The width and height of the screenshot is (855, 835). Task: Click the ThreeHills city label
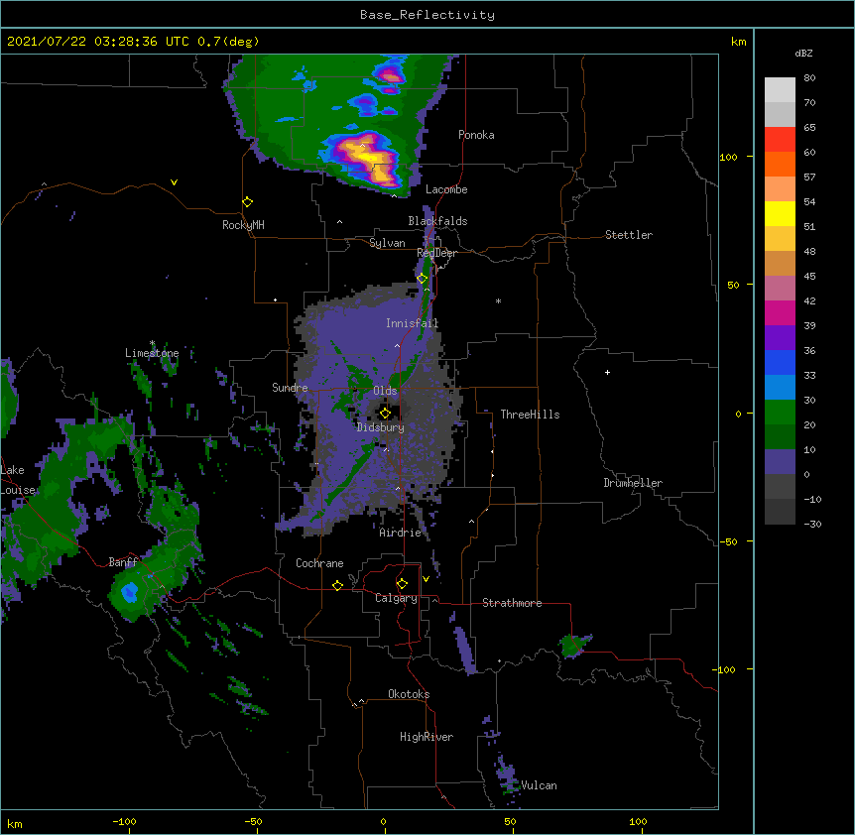(530, 415)
